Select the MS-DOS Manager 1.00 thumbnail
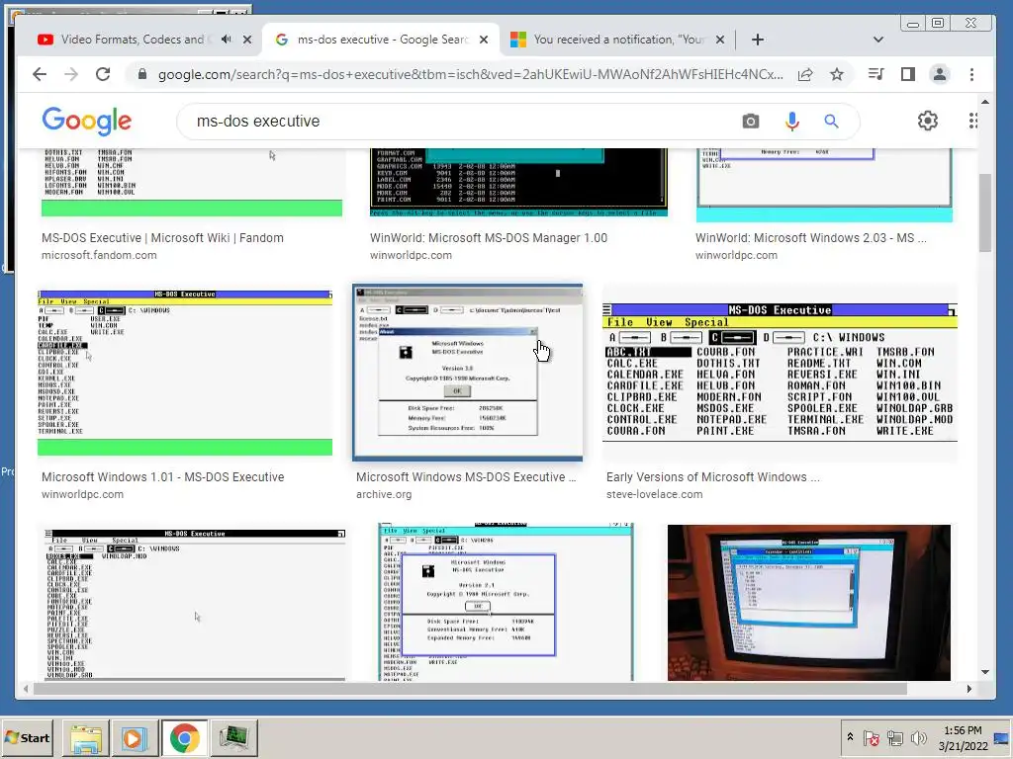Image resolution: width=1013 pixels, height=759 pixels. [x=518, y=183]
